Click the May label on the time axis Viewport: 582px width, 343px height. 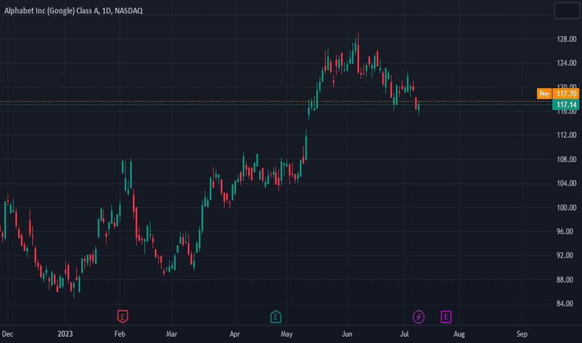(x=287, y=334)
